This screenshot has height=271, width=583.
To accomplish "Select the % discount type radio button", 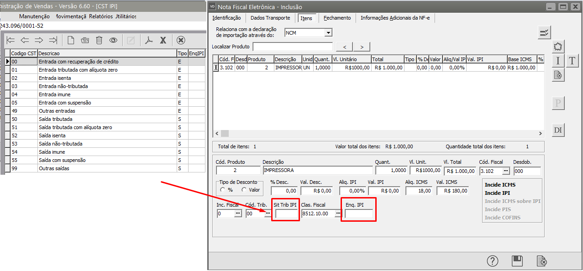I will [x=223, y=190].
